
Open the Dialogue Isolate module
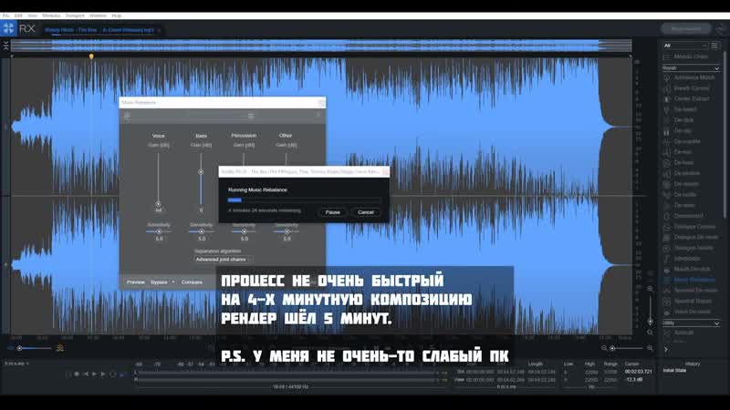(693, 247)
